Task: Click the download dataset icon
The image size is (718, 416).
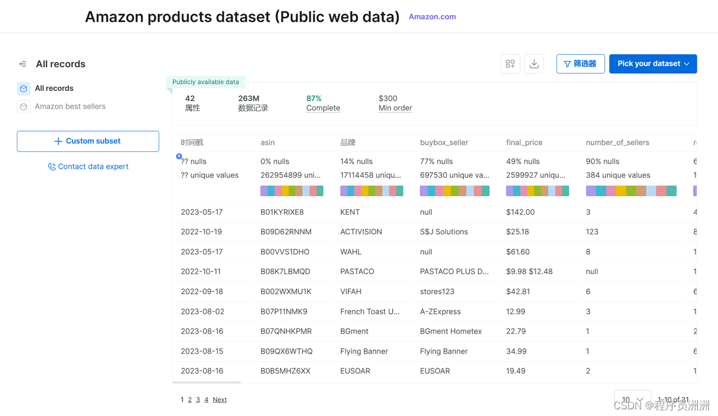Action: point(534,64)
